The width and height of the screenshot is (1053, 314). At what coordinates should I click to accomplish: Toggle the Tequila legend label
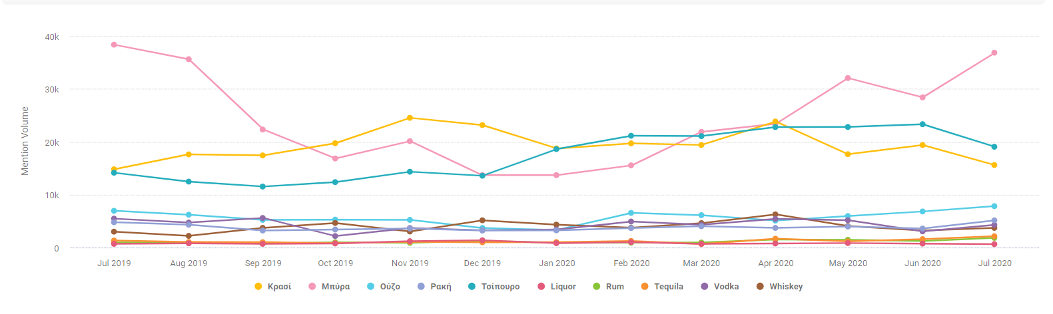click(x=668, y=287)
